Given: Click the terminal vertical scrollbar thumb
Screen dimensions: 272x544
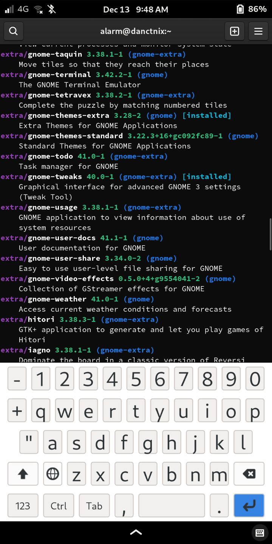Looking at the screenshot, I should pyautogui.click(x=270, y=234).
